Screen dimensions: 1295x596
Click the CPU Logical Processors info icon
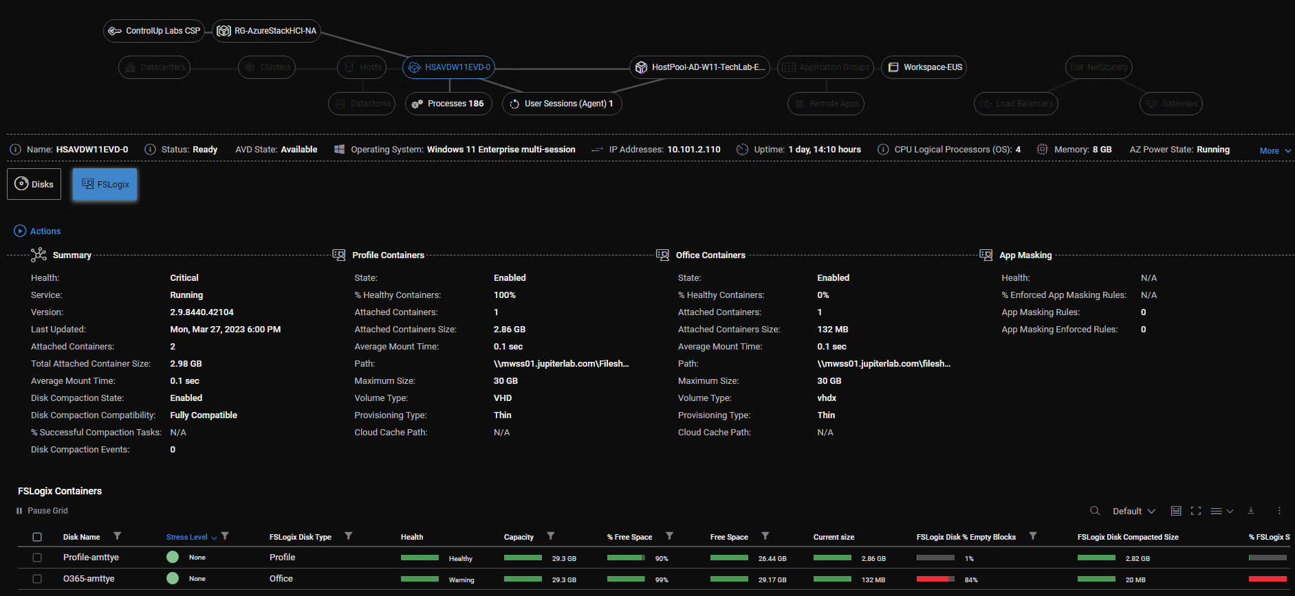tap(883, 150)
